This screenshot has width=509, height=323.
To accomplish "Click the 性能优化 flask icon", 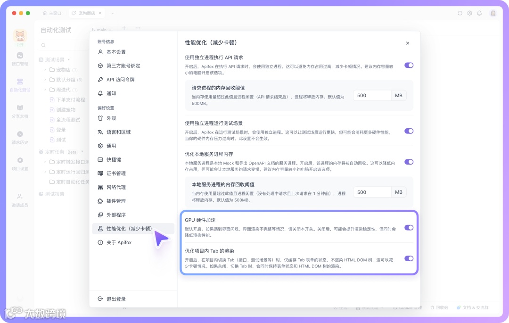I will [100, 229].
